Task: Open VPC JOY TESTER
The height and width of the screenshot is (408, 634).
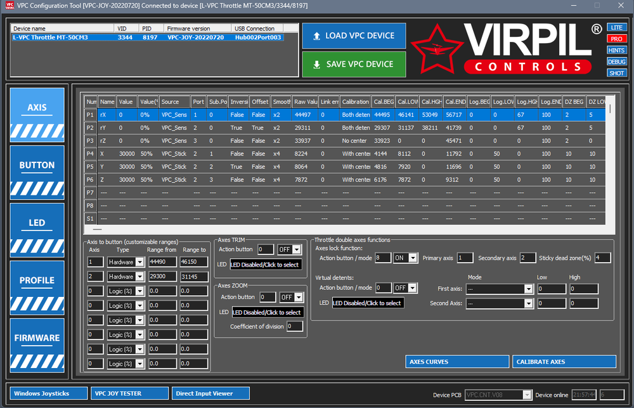Action: click(129, 393)
